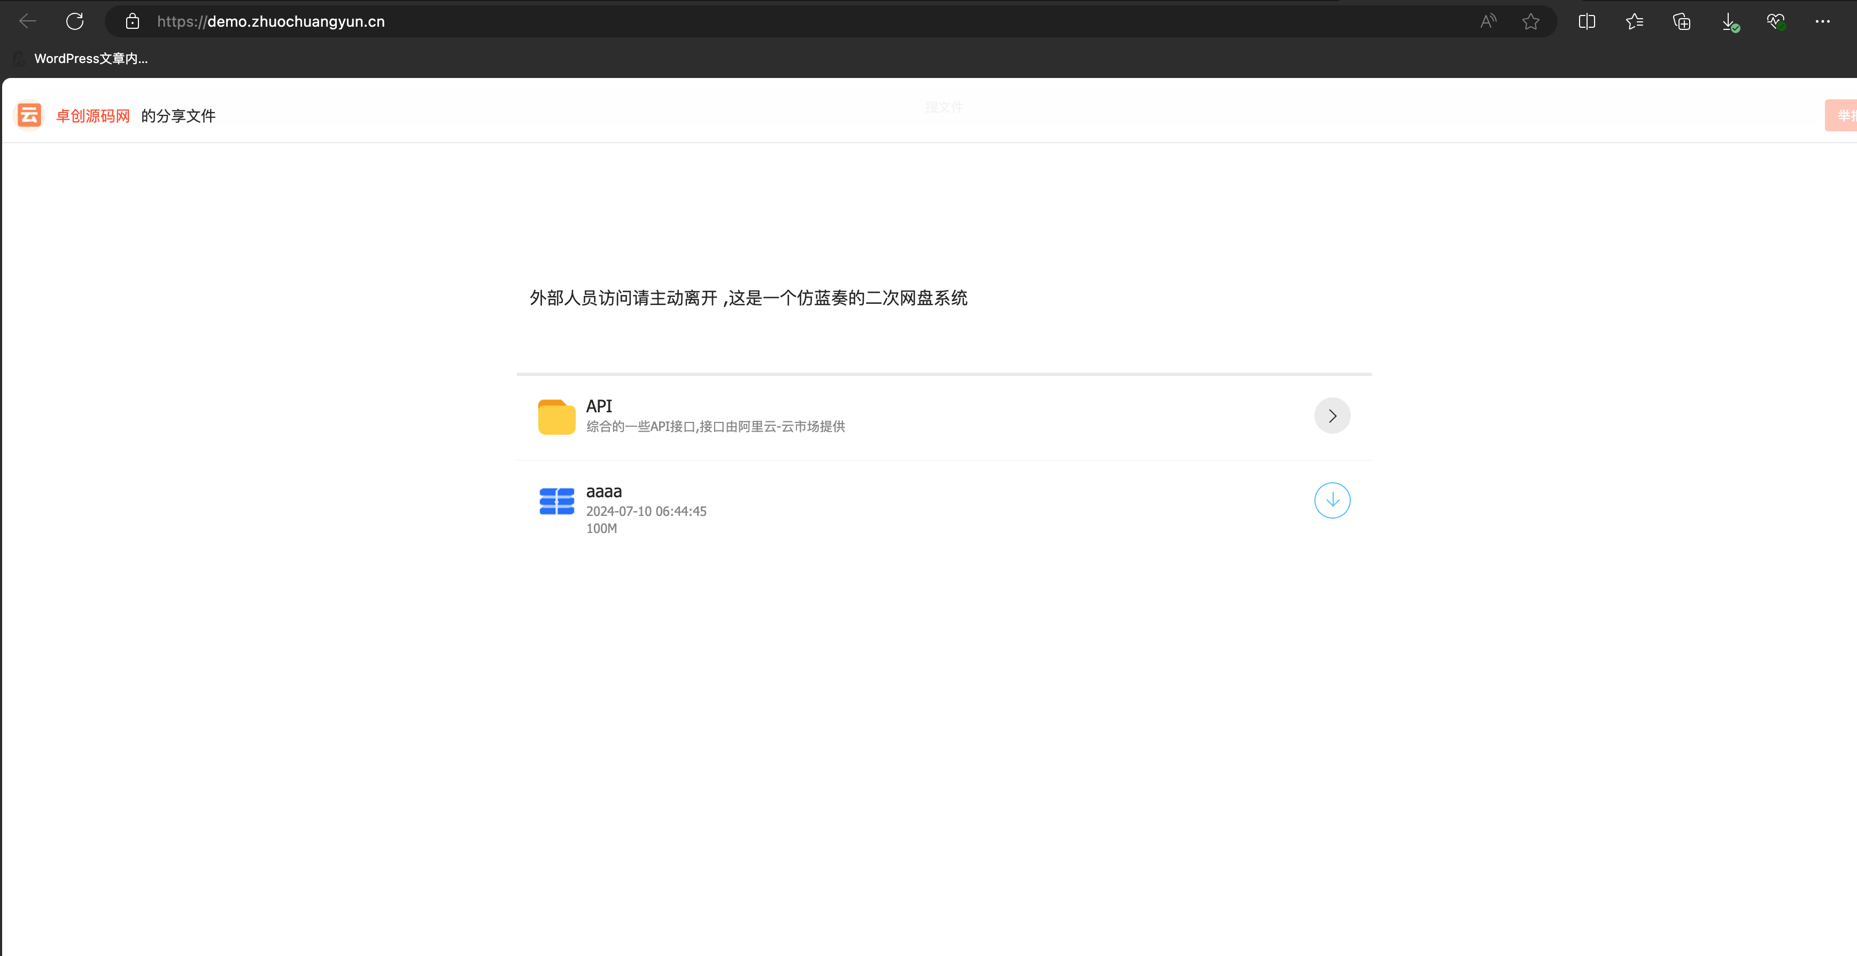
Task: Open the API folder name
Action: point(599,406)
